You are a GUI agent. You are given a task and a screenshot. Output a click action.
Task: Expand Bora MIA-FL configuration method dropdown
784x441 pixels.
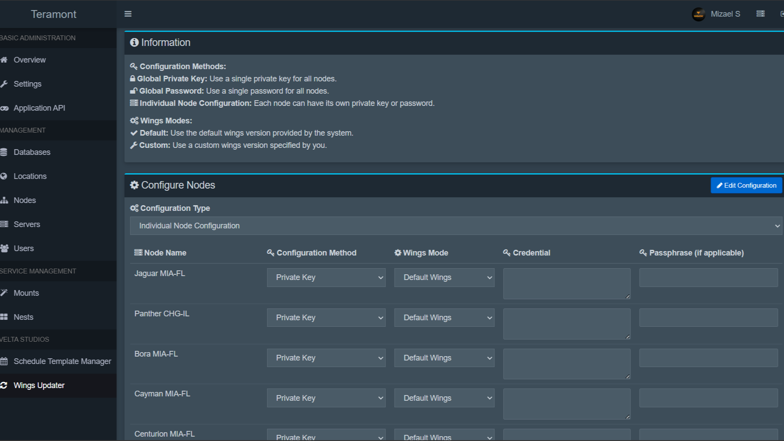(326, 358)
